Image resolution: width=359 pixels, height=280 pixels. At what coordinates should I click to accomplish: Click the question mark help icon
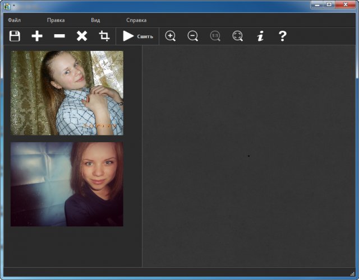click(x=283, y=36)
